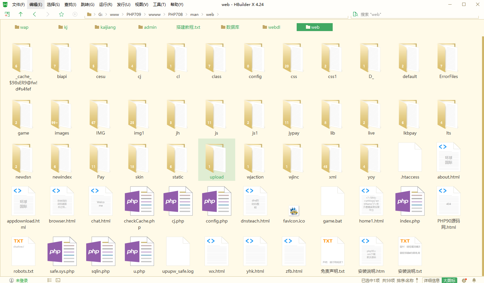Viewport: 484px width, 283px height.
Task: Click the notification bell icon
Action: [x=474, y=280]
